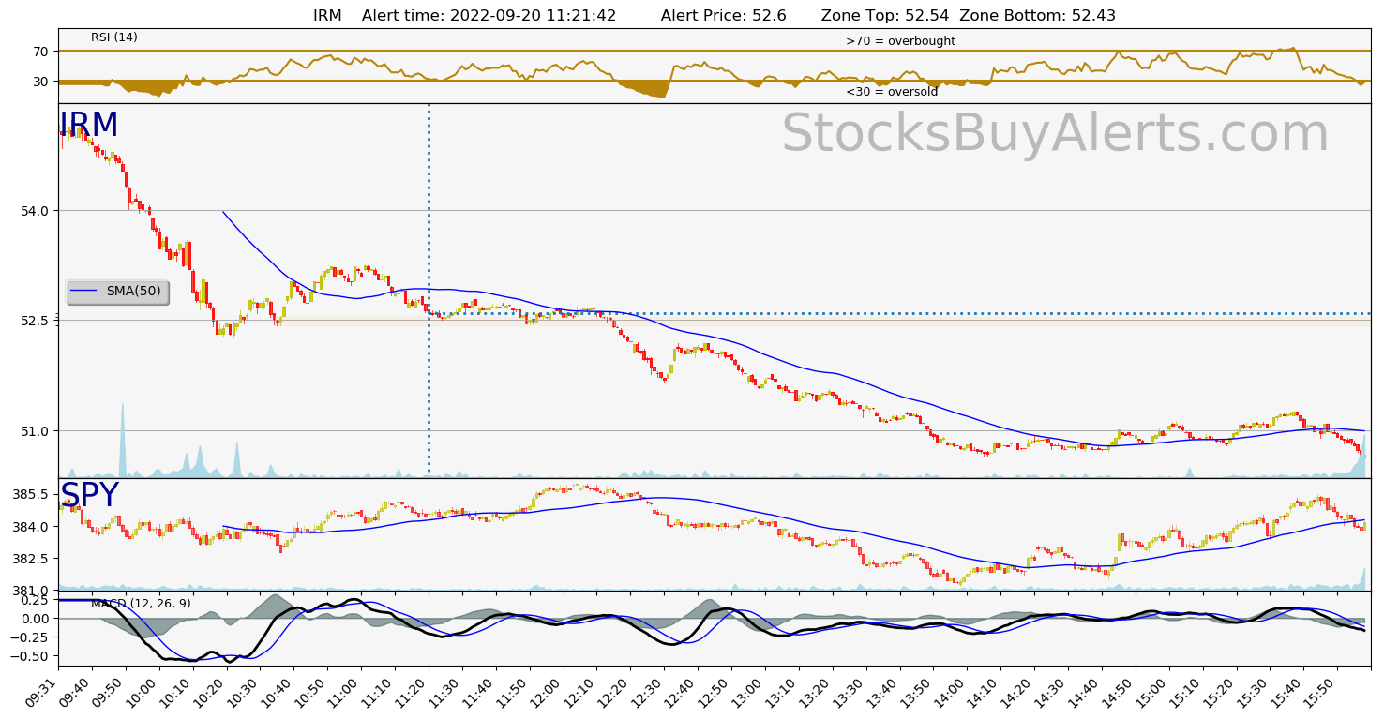Click the 70 RSI axis label

coord(40,51)
